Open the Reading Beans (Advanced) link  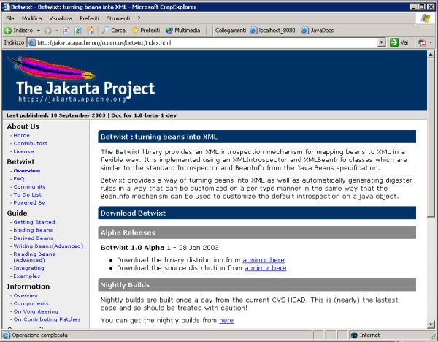34,257
